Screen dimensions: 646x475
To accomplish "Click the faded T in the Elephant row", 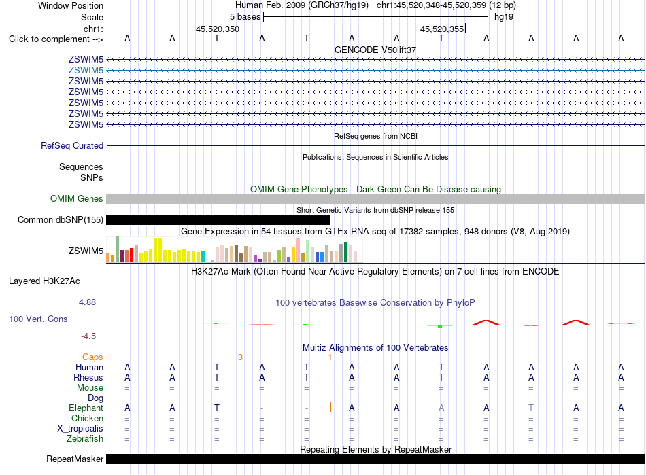I will (531, 408).
